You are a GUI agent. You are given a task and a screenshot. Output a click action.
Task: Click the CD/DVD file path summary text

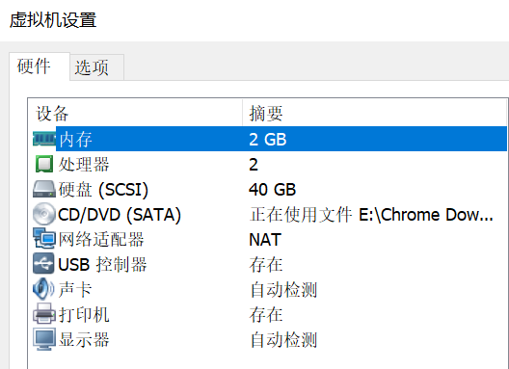click(371, 215)
